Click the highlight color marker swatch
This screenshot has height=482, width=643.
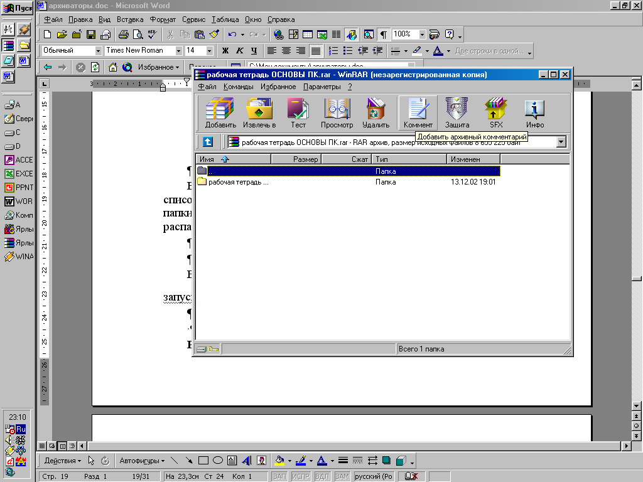pos(417,50)
